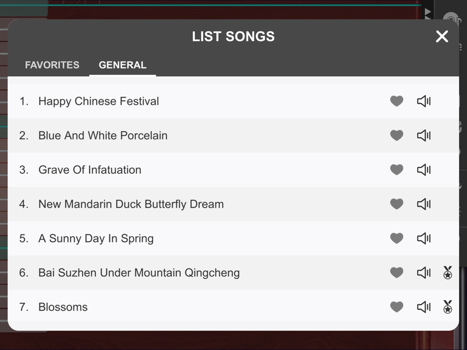The width and height of the screenshot is (467, 350).
Task: Switch to the Favorites tab
Action: [52, 65]
